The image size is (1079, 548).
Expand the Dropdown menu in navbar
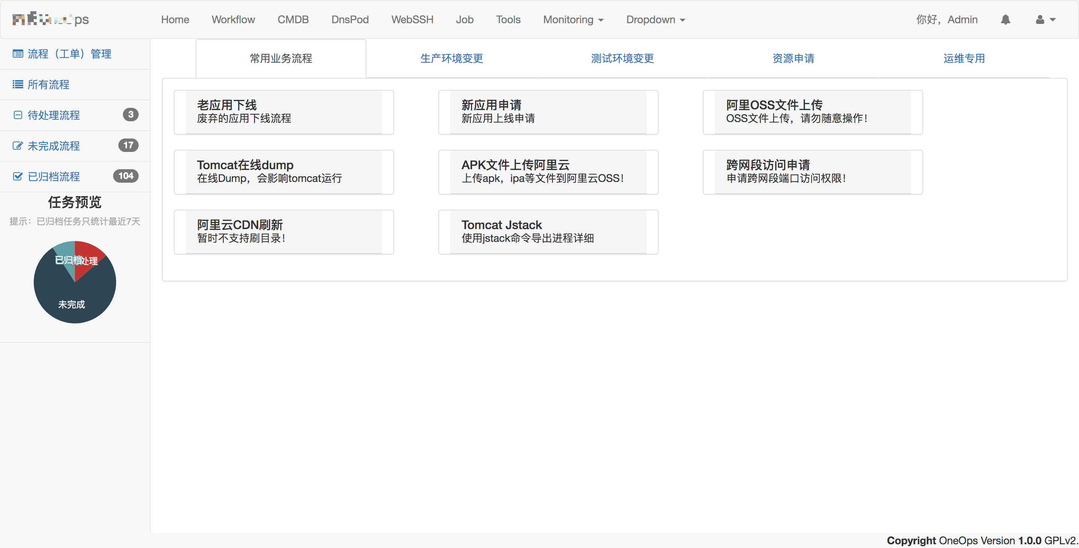click(x=655, y=20)
